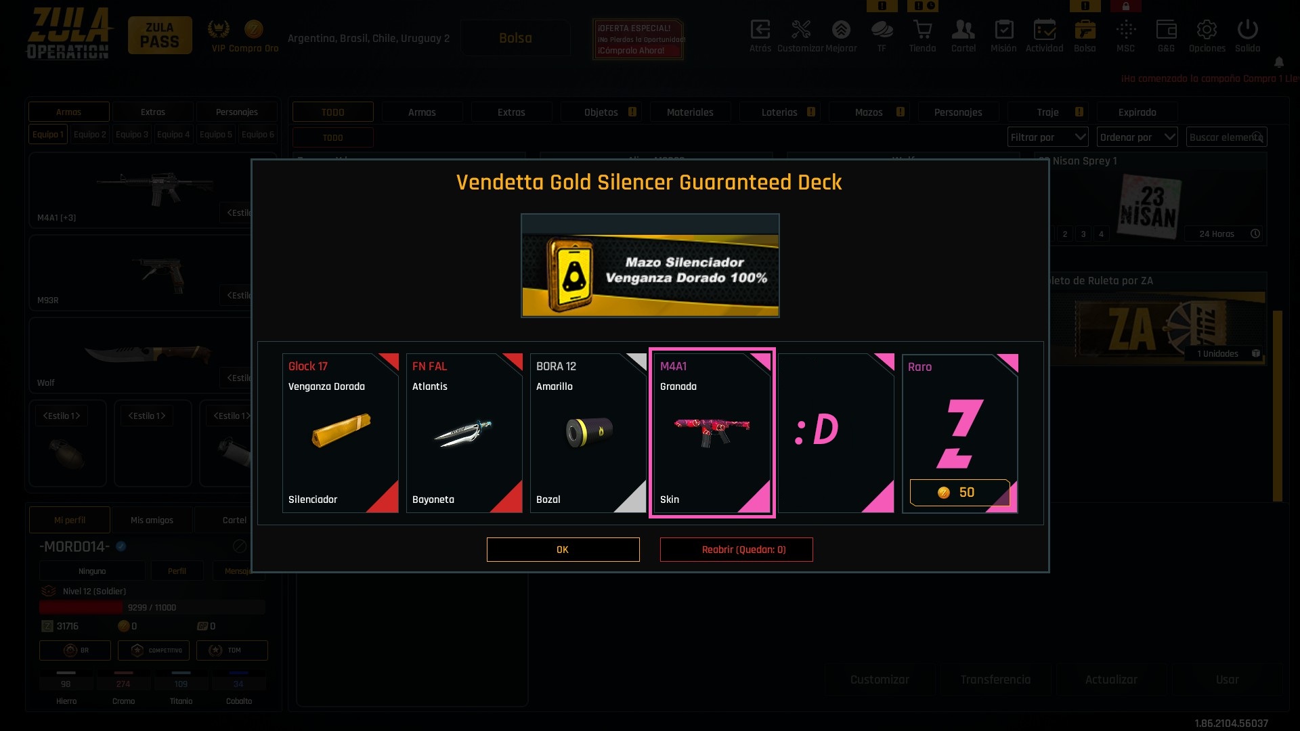
Task: Open the Filtrar por dropdown
Action: click(1047, 137)
